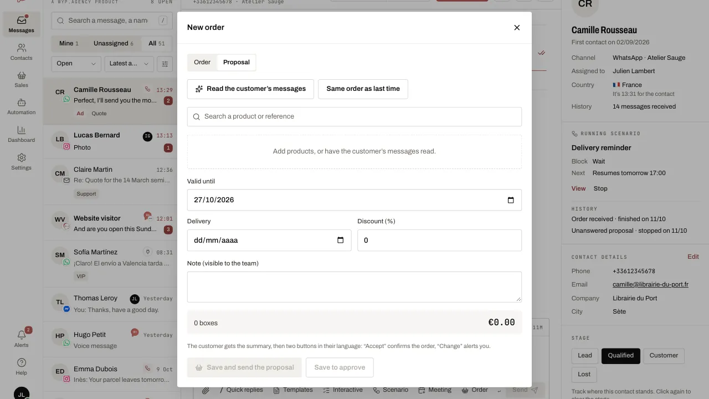This screenshot has height=399, width=709.
Task: Set stage to Customer
Action: [x=664, y=356]
